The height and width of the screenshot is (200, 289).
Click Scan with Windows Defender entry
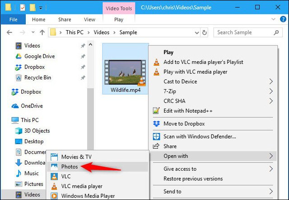point(200,136)
